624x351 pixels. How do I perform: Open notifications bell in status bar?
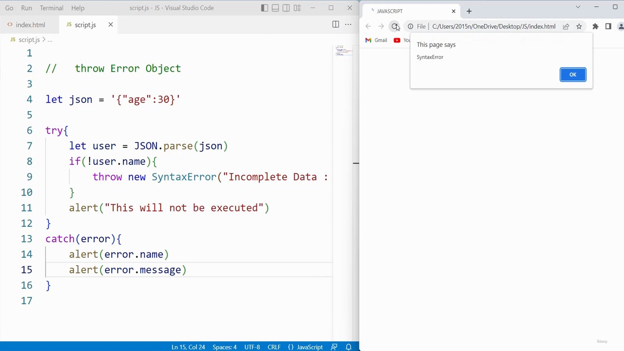(x=349, y=347)
